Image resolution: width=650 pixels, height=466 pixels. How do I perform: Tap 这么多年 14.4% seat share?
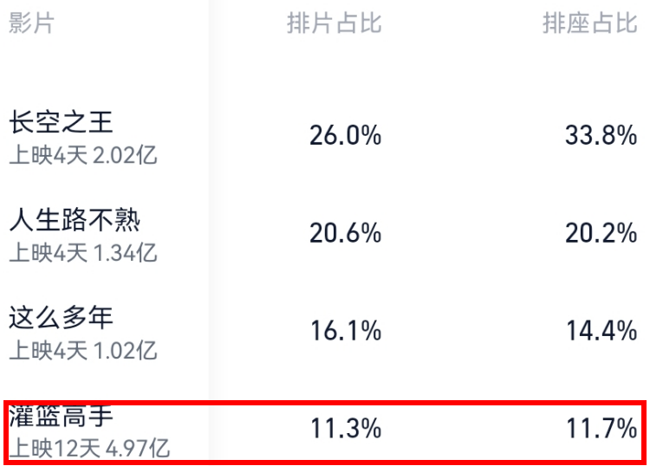[x=601, y=331]
